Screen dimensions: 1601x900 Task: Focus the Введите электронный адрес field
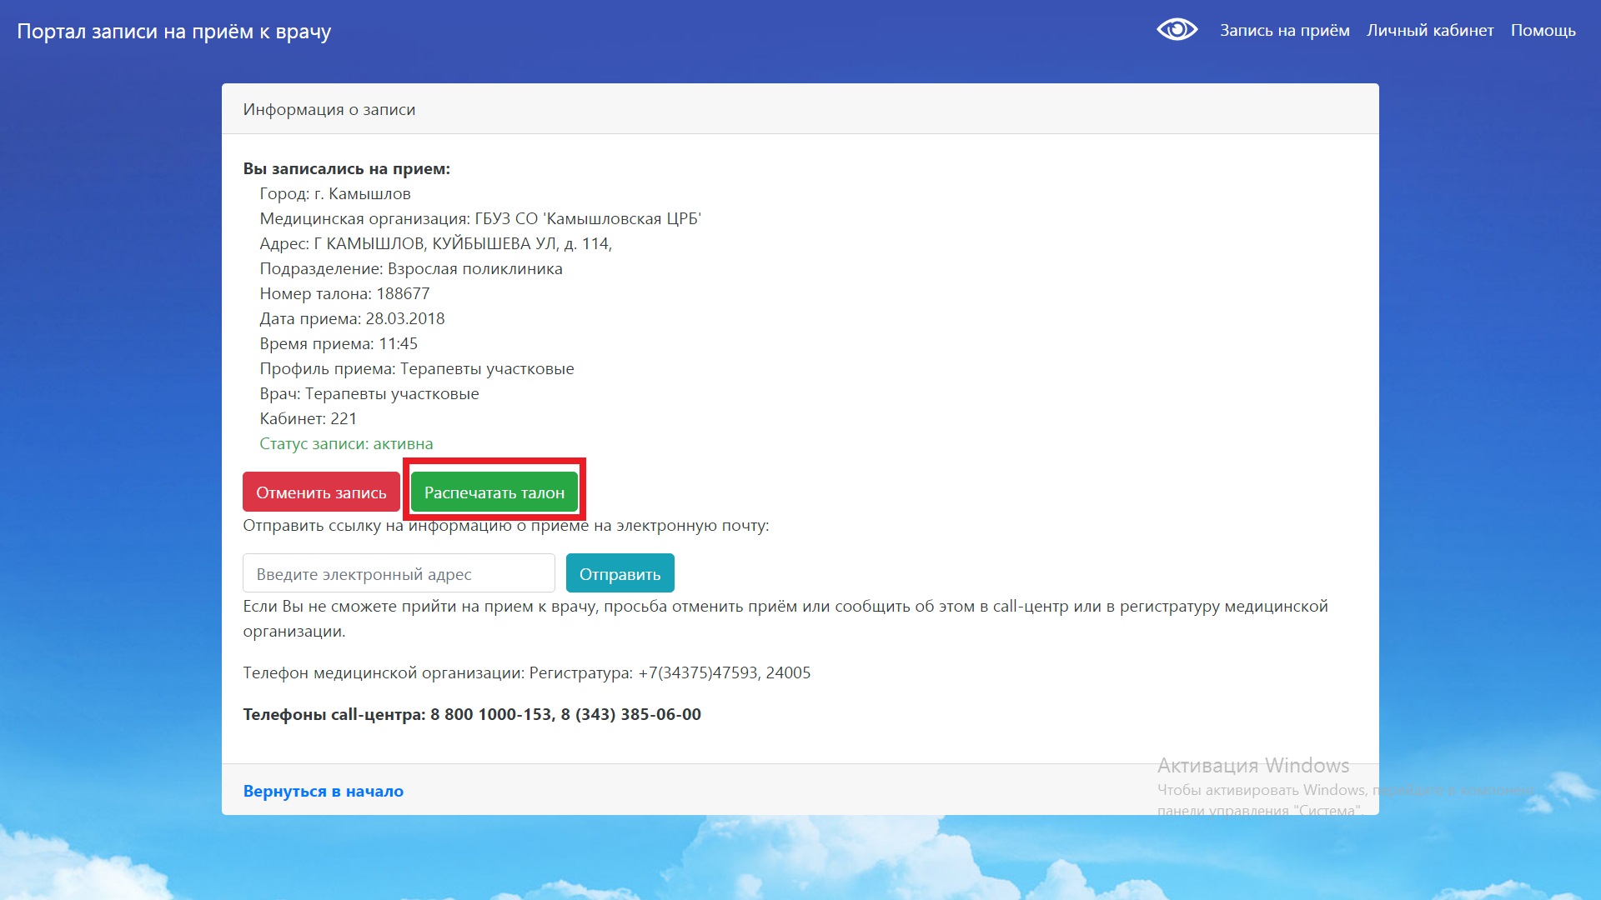point(399,573)
